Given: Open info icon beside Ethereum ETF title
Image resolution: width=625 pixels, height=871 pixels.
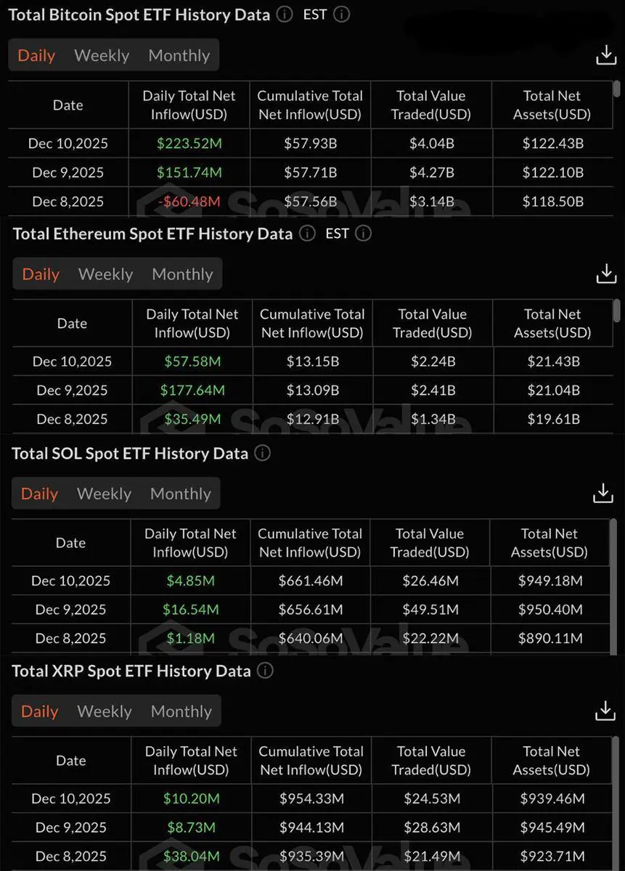Looking at the screenshot, I should (308, 234).
